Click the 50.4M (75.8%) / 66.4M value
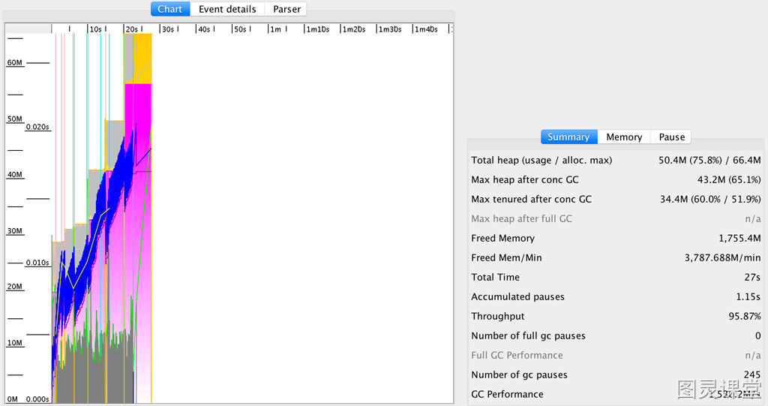Viewport: 768px width, 406px height. pyautogui.click(x=709, y=161)
